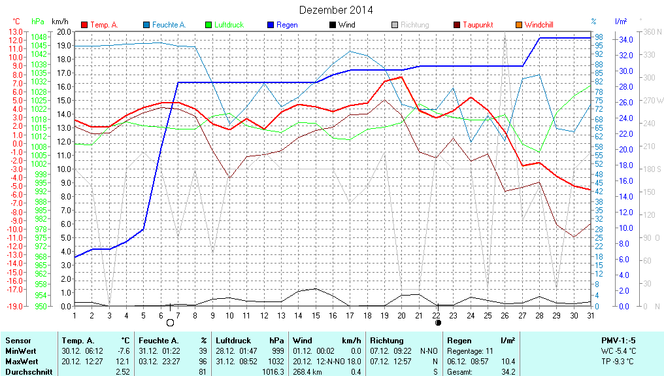Viewport: 664px width, 376px height.
Task: Click the Dezember 2014 chart title
Action: click(x=336, y=10)
